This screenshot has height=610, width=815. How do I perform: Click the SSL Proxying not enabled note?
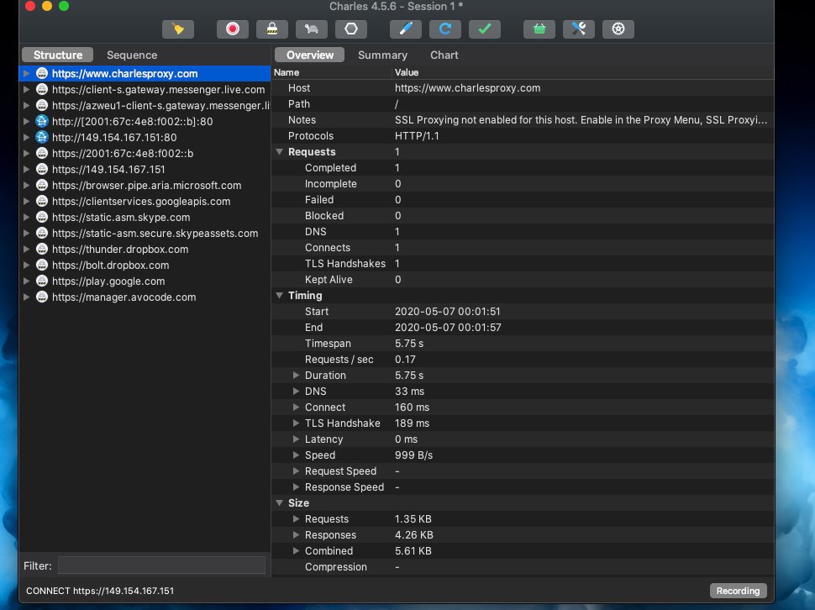(x=581, y=120)
